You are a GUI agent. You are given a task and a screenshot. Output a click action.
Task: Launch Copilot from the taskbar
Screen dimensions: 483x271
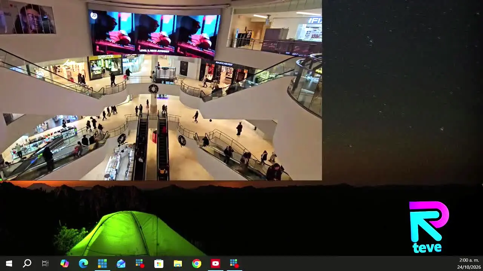pos(65,263)
